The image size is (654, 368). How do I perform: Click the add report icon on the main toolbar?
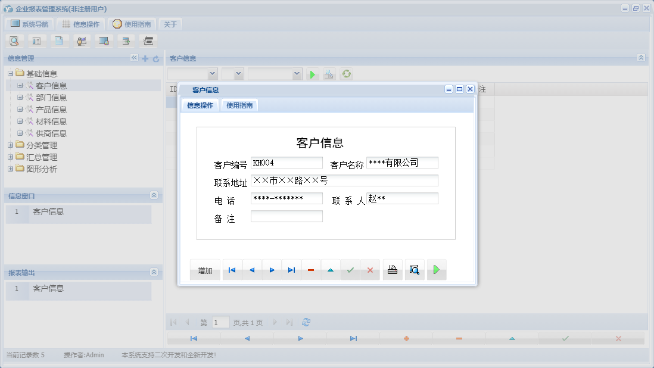126,40
